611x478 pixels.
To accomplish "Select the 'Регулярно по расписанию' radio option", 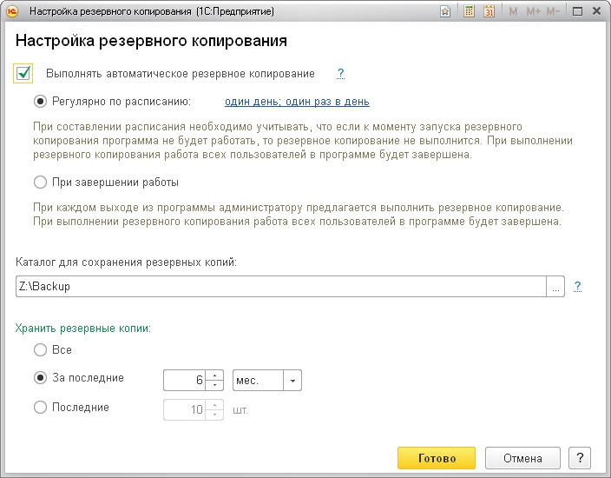I will pyautogui.click(x=40, y=102).
